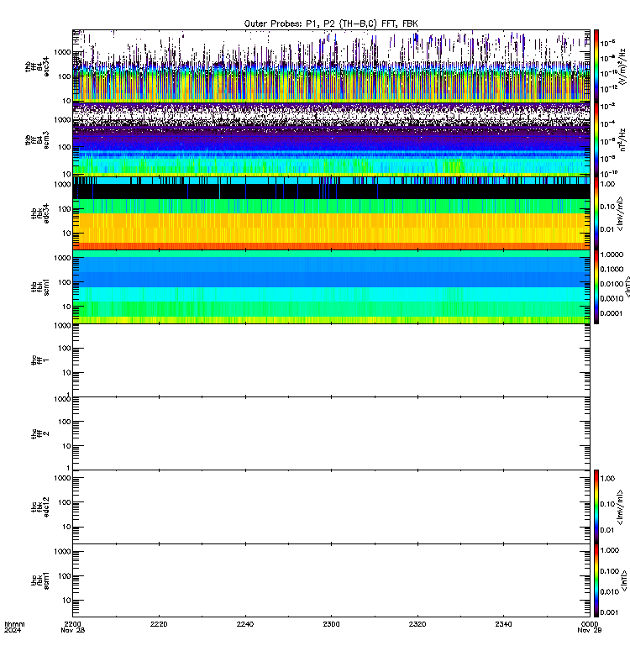Click the '2320' time axis label

tap(417, 624)
